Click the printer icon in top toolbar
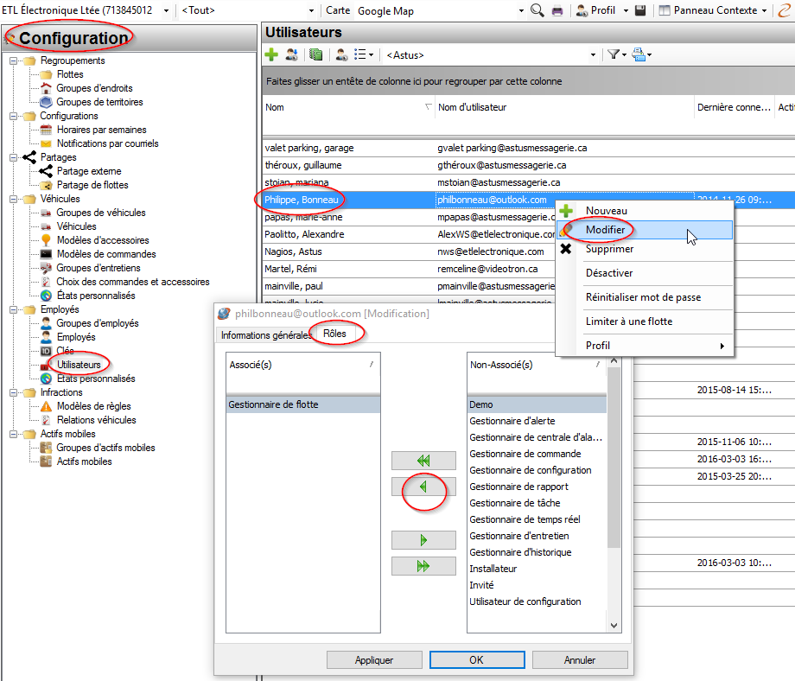The height and width of the screenshot is (681, 795). pos(558,10)
